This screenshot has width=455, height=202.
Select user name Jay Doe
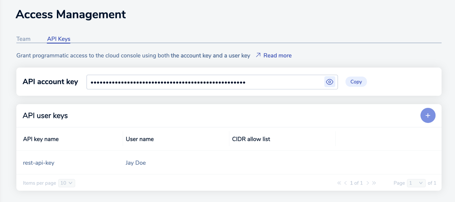(x=136, y=163)
